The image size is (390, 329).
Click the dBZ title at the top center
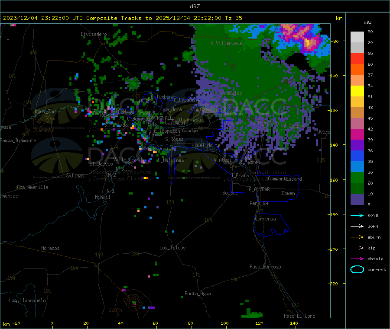tap(195, 6)
